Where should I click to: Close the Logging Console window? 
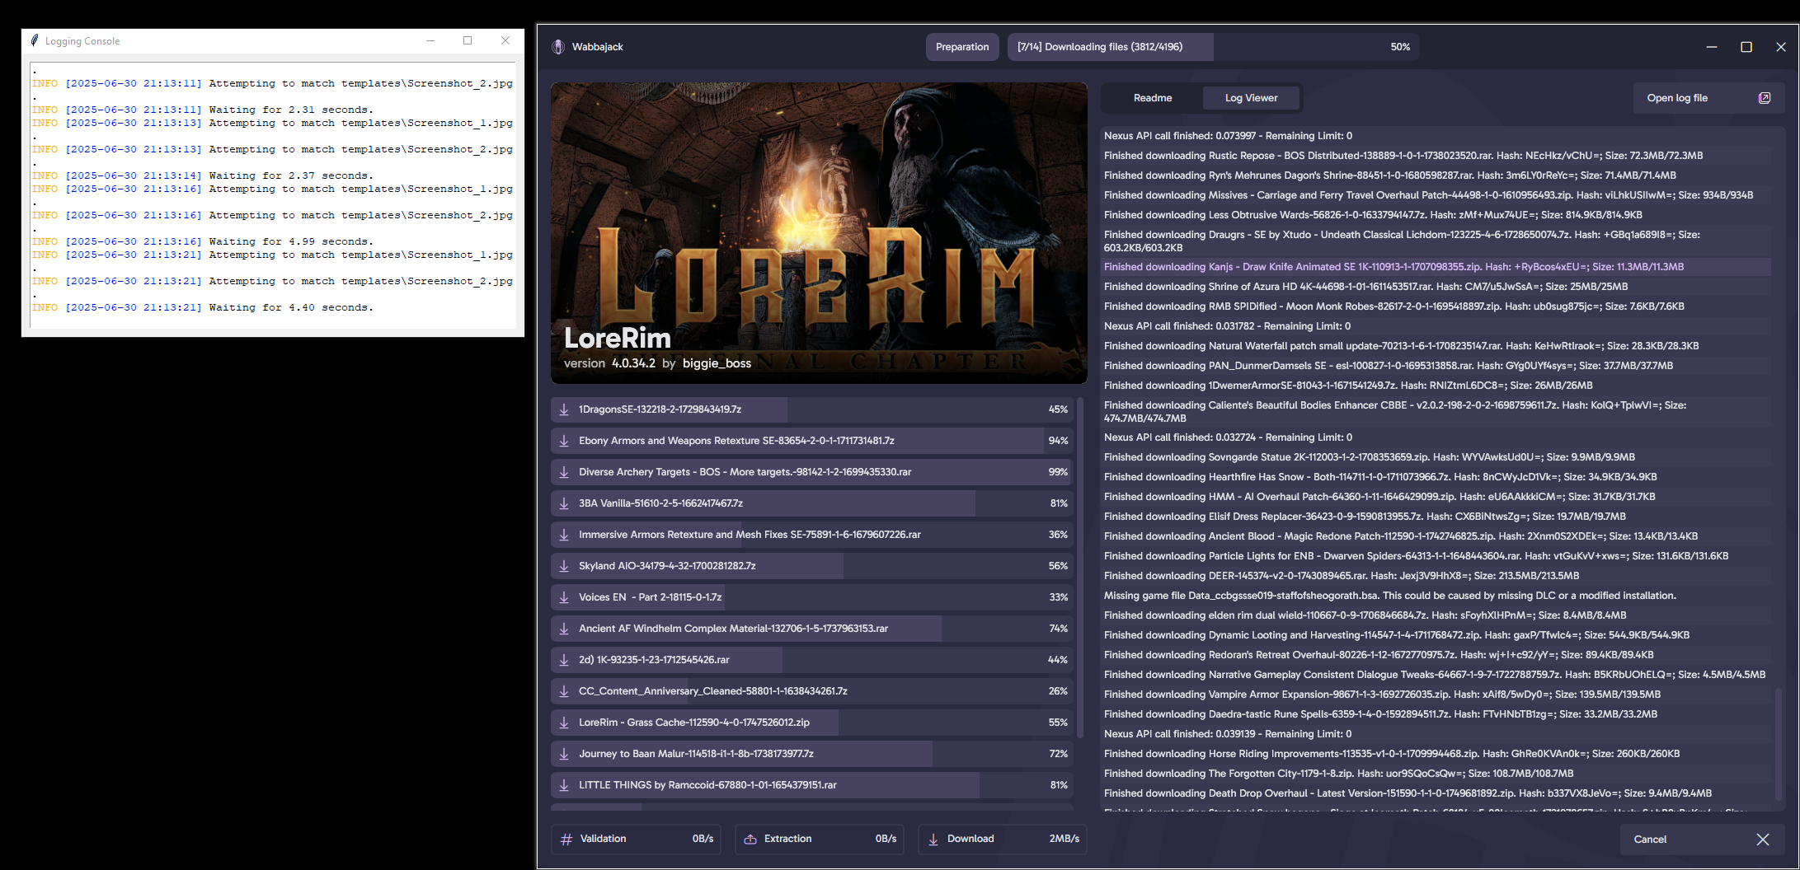[505, 40]
